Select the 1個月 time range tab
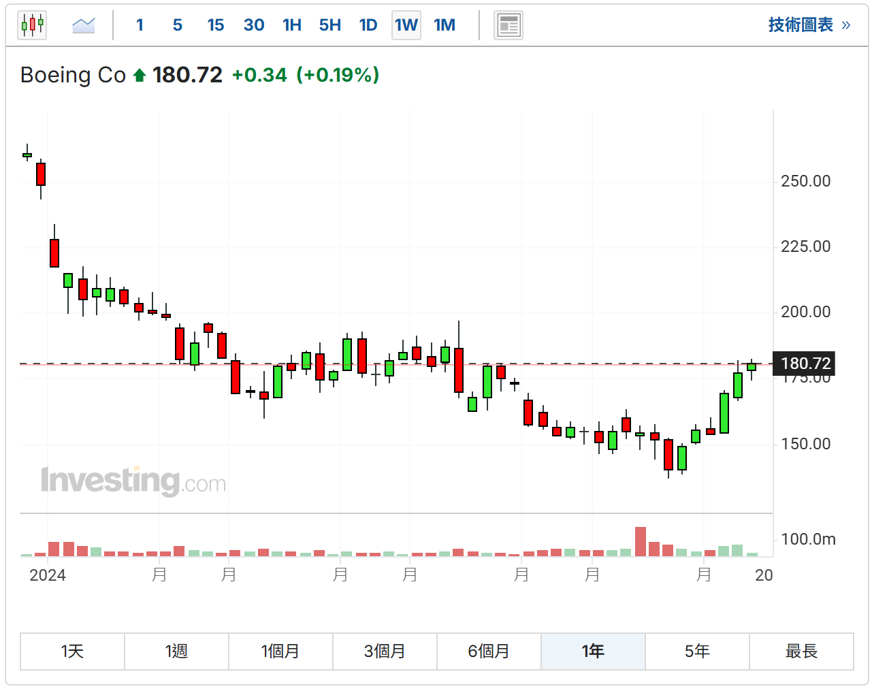872x691 pixels. (280, 652)
